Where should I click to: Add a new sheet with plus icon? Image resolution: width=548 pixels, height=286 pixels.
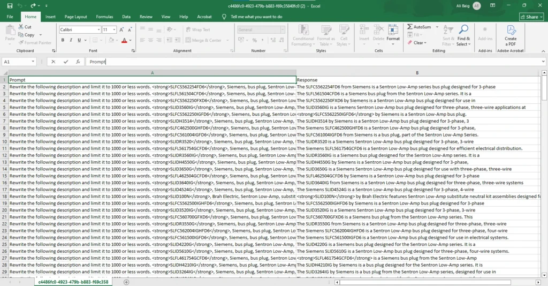pyautogui.click(x=126, y=282)
